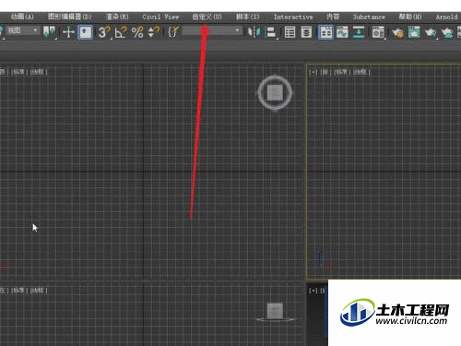Expand the reference coordinate system dropdown
Viewport: 461px width, 346px height.
[x=23, y=30]
